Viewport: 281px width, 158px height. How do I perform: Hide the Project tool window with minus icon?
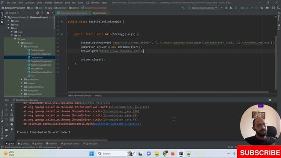(x=53, y=13)
